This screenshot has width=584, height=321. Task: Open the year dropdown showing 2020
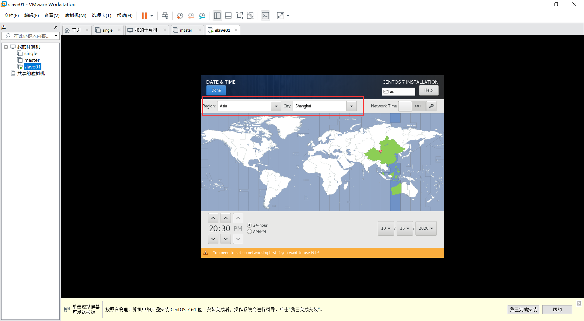coord(426,228)
